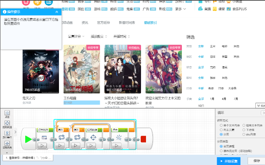
Task: Select the 打开网页 step browser icon
Action: 44,138
